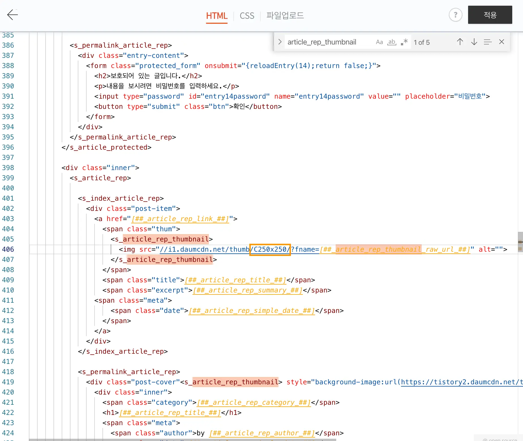Click the form class="protected_form" line
Screen dimensions: 523x441
233,66
